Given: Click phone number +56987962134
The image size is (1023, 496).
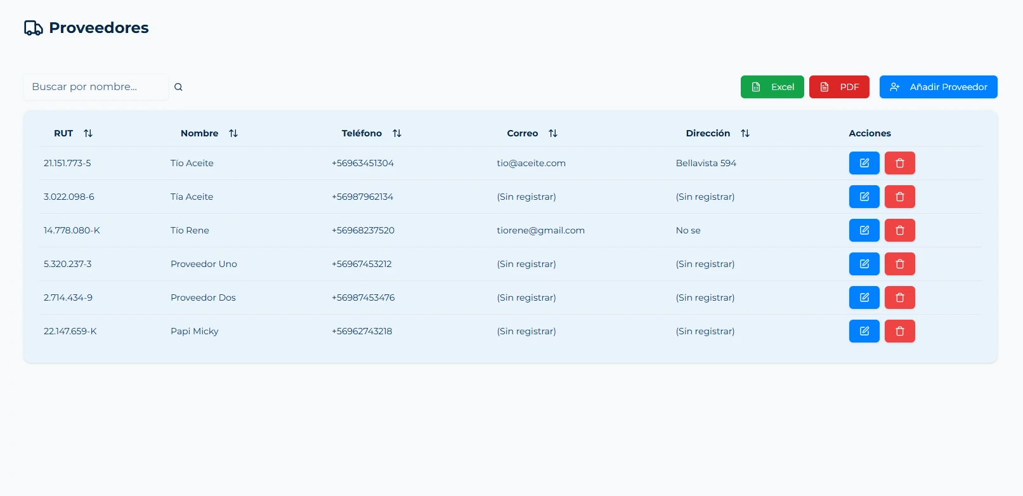Looking at the screenshot, I should pos(363,197).
